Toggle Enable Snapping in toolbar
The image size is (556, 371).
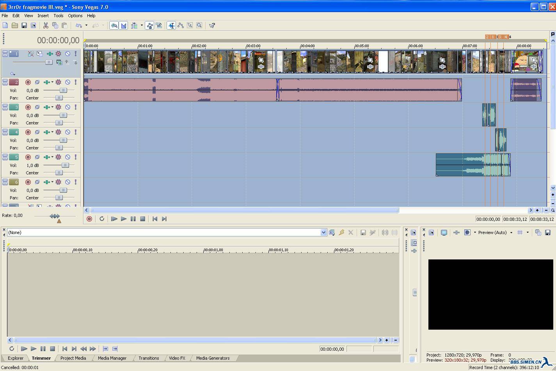[114, 25]
